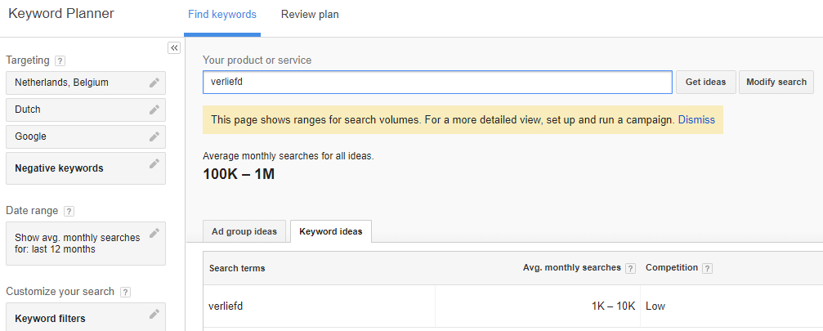Switch to Ad group ideas tab
Viewport: 823px width, 331px height.
(244, 231)
